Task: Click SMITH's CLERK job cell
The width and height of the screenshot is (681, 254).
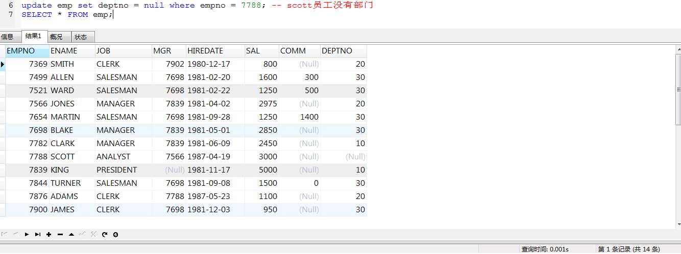Action: (x=124, y=64)
